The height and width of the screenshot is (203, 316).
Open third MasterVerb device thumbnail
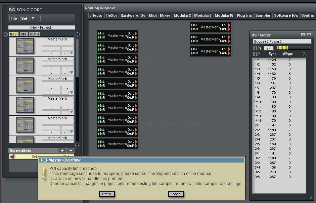[x=25, y=85]
